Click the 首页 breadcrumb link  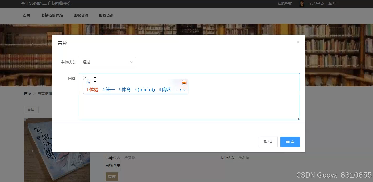27,93
